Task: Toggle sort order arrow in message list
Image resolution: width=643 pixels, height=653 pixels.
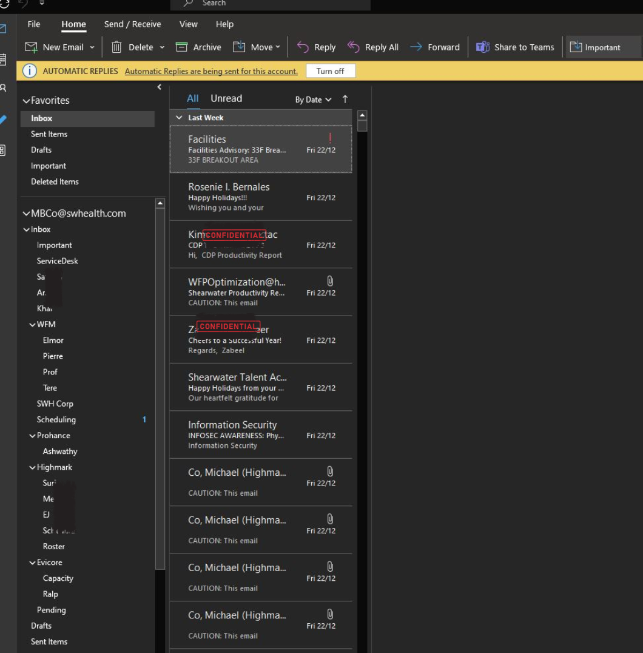Action: pos(345,99)
